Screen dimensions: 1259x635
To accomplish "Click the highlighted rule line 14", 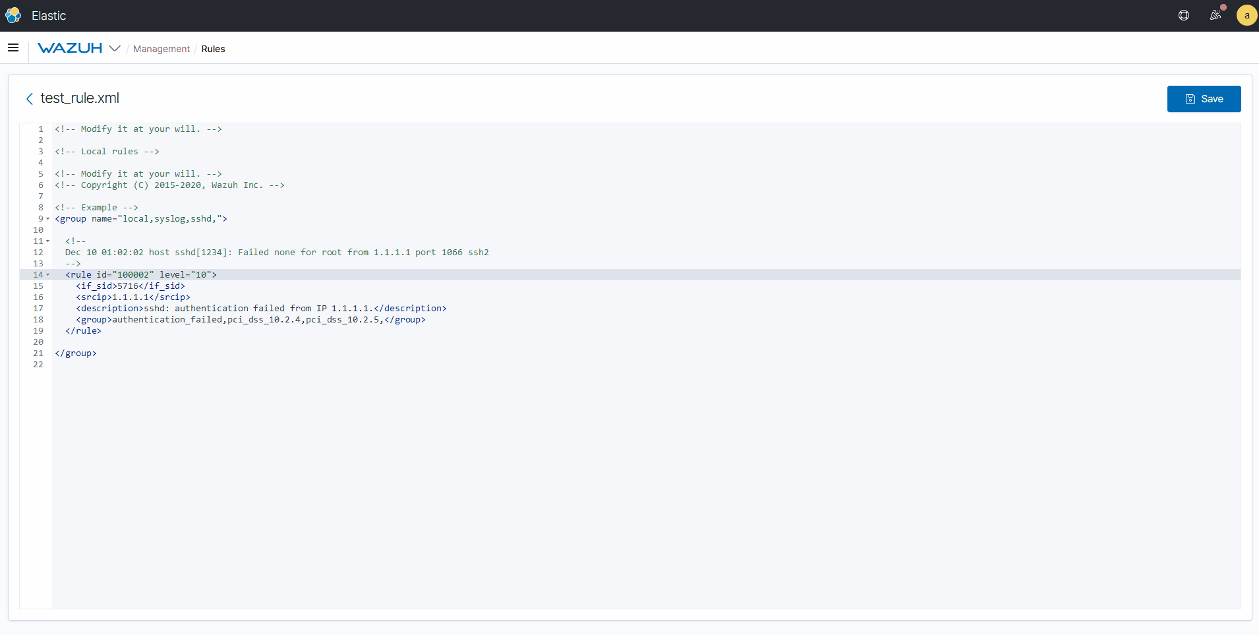I will click(x=141, y=275).
